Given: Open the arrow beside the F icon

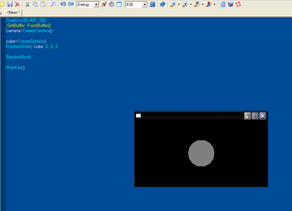Looking at the screenshot, I should [x=191, y=5].
